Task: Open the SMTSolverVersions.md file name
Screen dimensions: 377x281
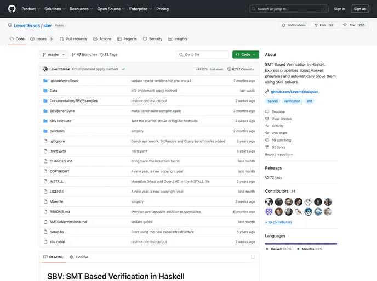Action: [68, 222]
